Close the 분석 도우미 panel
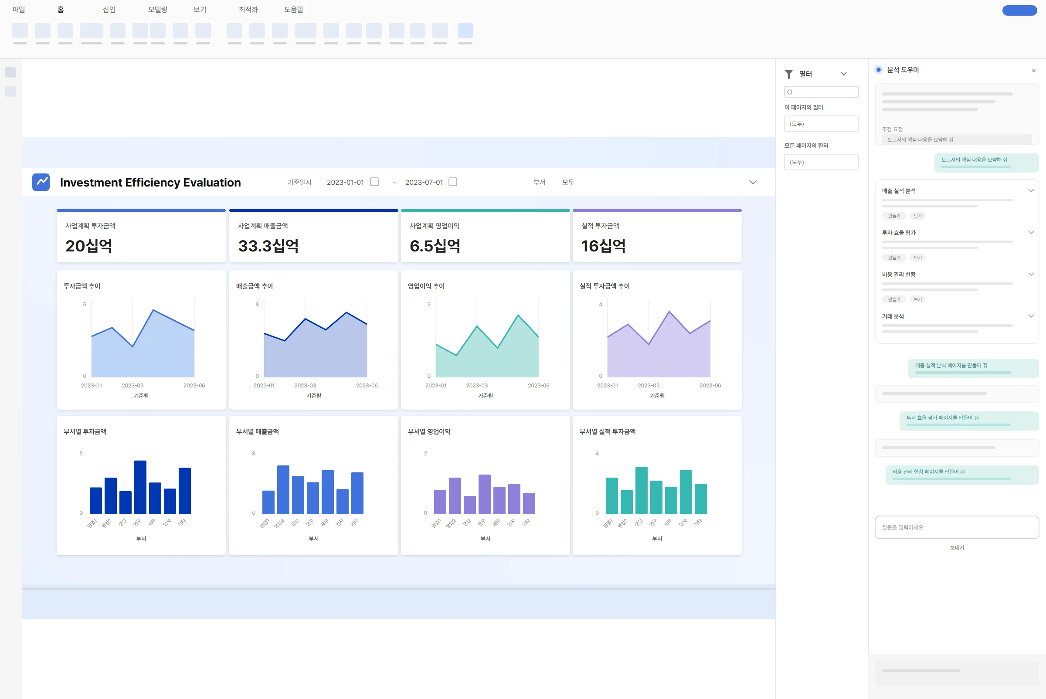The width and height of the screenshot is (1046, 699). (x=1033, y=71)
